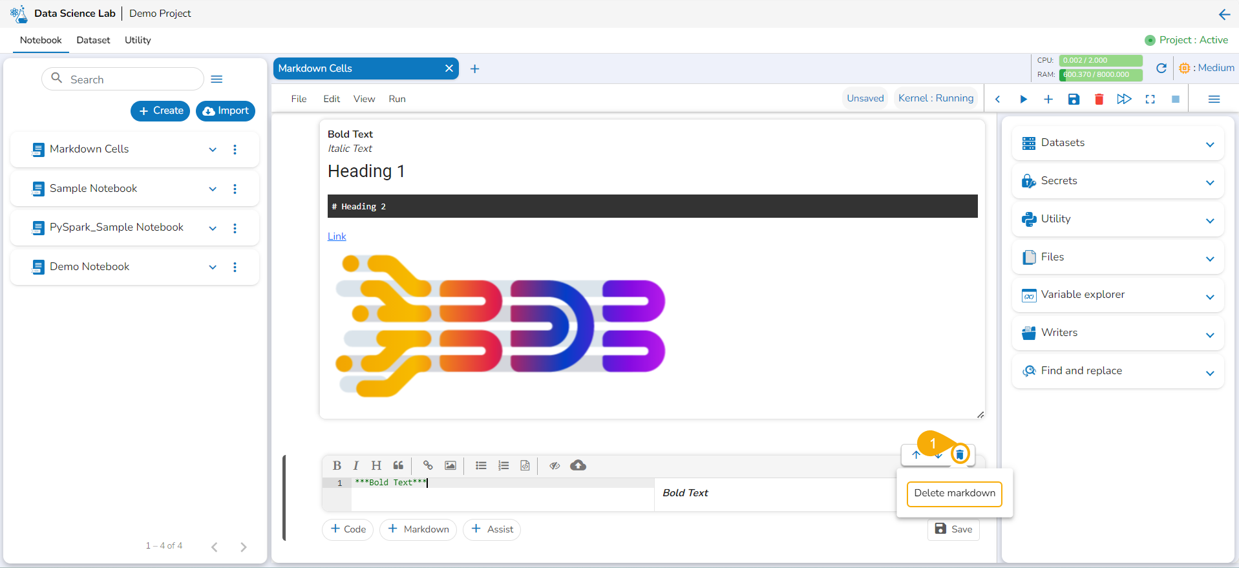Open the View menu

coord(364,99)
